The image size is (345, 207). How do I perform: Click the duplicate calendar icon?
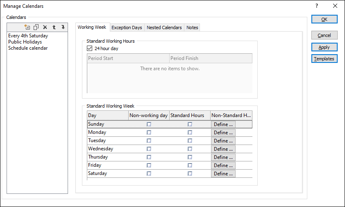(36, 27)
